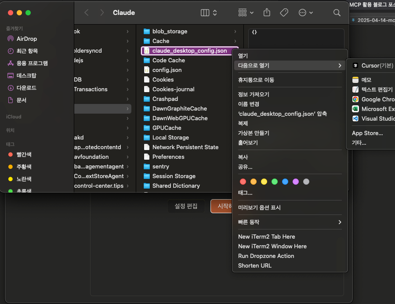
Task: Select the config.json file
Action: [x=167, y=70]
